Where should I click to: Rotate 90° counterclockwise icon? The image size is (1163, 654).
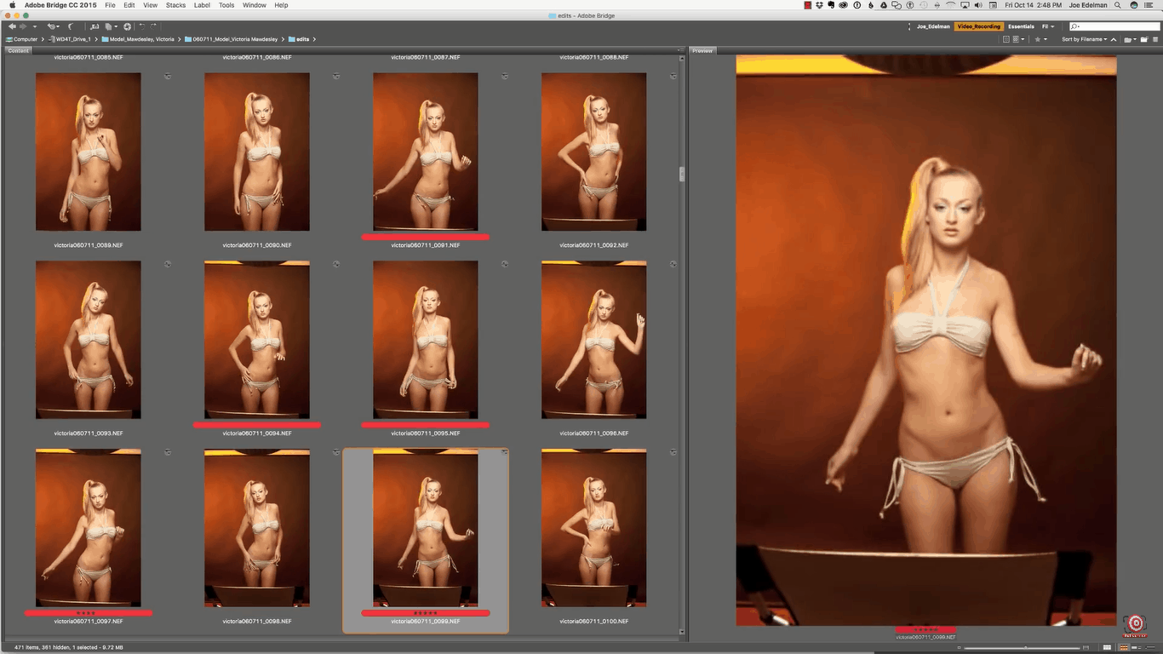(x=141, y=27)
